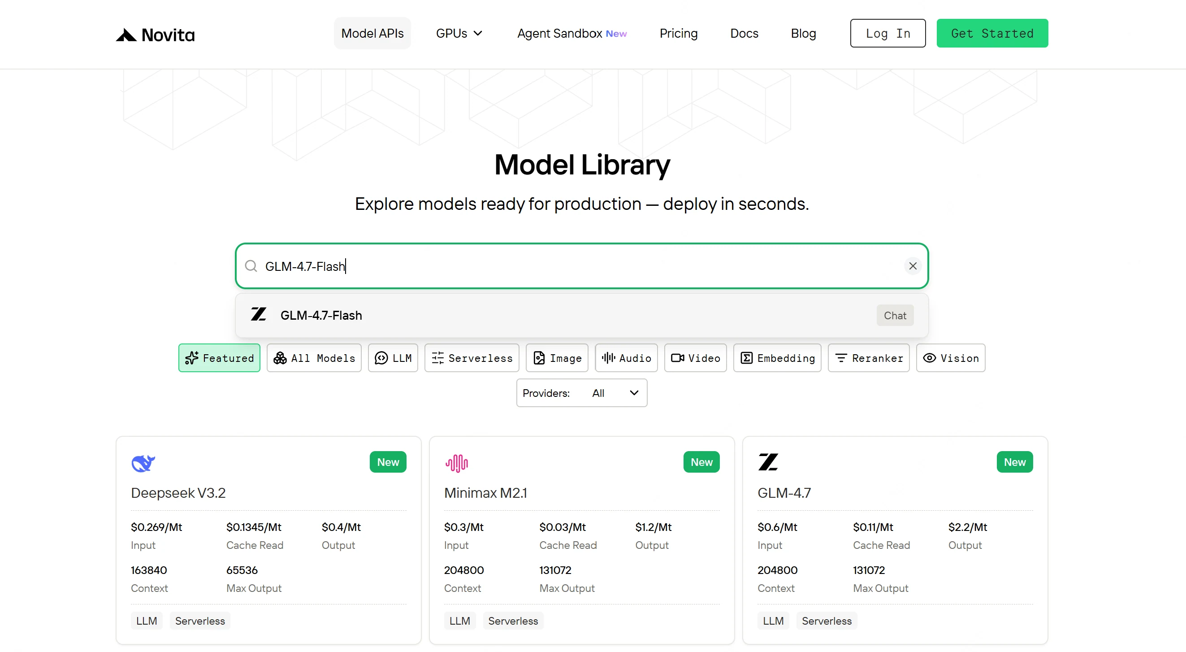Click inside the model search field
This screenshot has width=1186, height=652.
click(x=581, y=266)
